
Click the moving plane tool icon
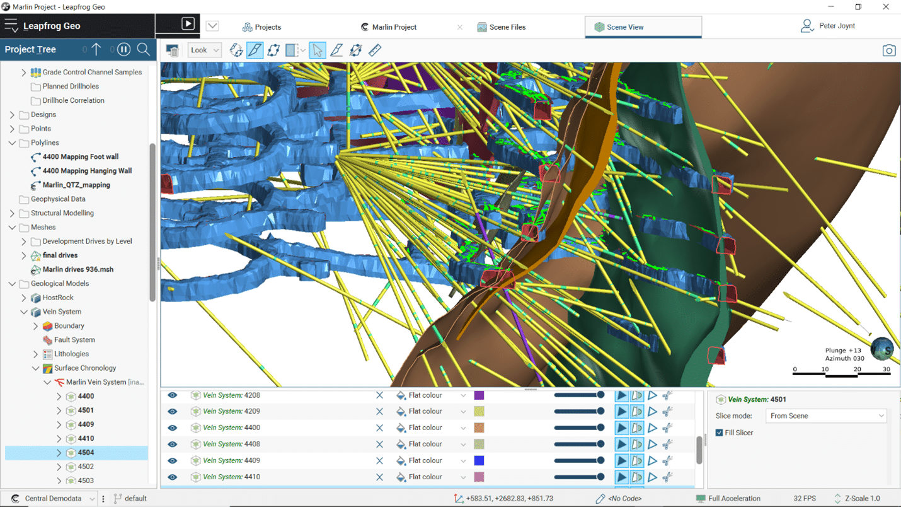[273, 50]
